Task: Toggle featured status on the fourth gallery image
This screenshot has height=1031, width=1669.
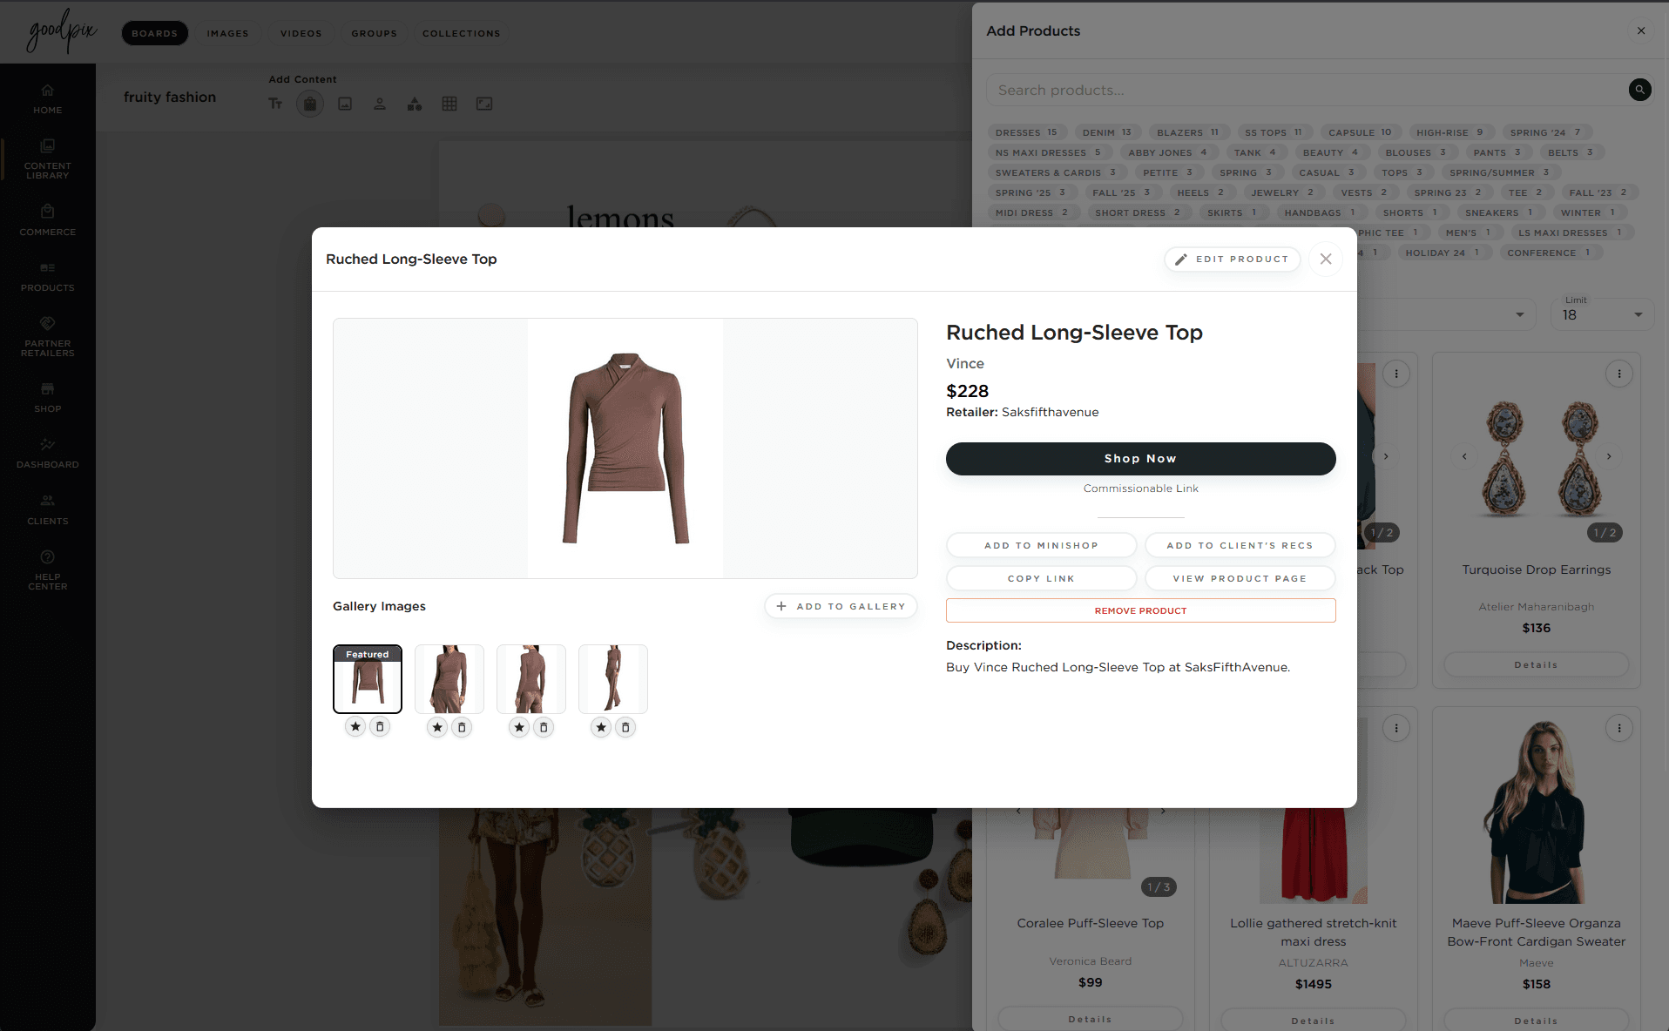Action: click(x=600, y=727)
